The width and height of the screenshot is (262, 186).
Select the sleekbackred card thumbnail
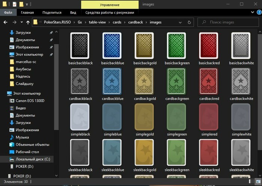[x=209, y=152]
